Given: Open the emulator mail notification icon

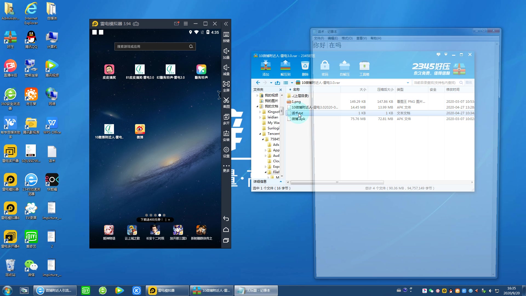Looking at the screenshot, I should [176, 24].
